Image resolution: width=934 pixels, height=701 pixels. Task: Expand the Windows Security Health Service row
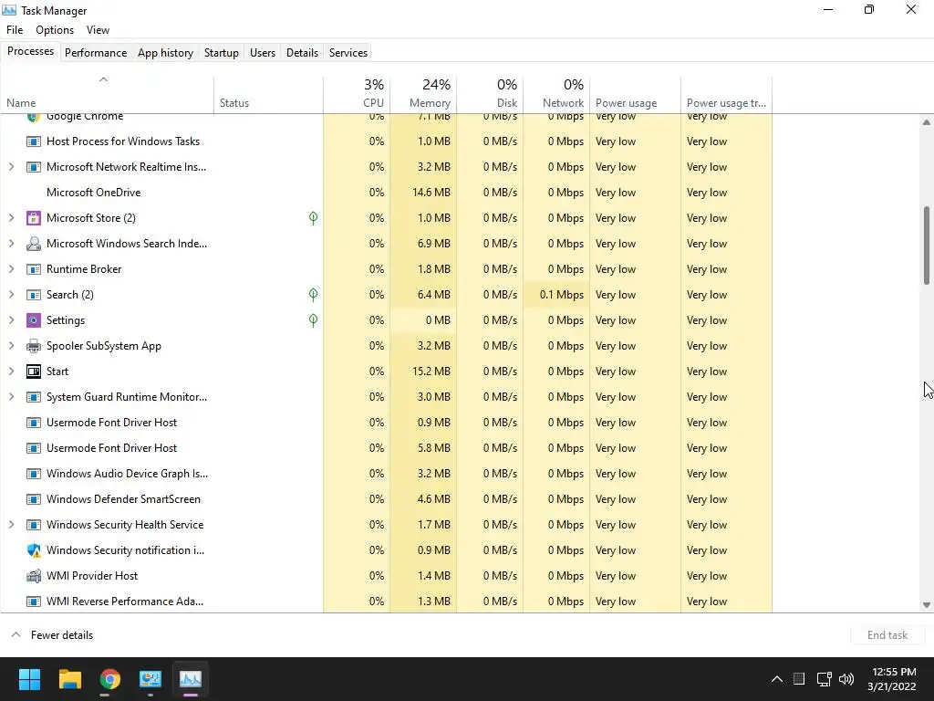tap(11, 525)
